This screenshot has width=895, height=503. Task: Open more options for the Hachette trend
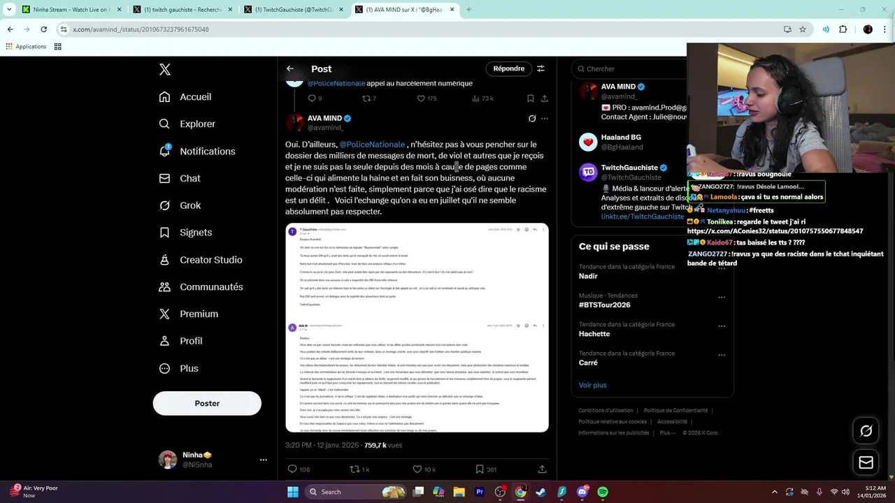[722, 326]
